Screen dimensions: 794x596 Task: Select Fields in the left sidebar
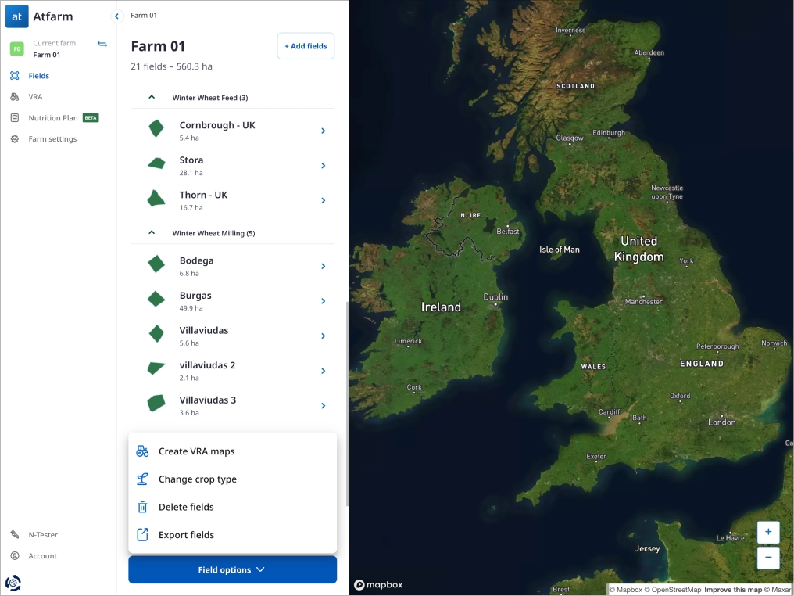pyautogui.click(x=38, y=75)
